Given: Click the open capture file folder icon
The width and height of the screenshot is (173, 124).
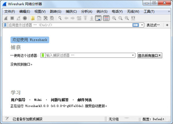Looking at the screenshot, I should [33, 18].
